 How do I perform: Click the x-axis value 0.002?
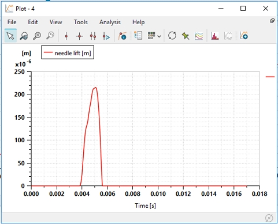pos(57,194)
